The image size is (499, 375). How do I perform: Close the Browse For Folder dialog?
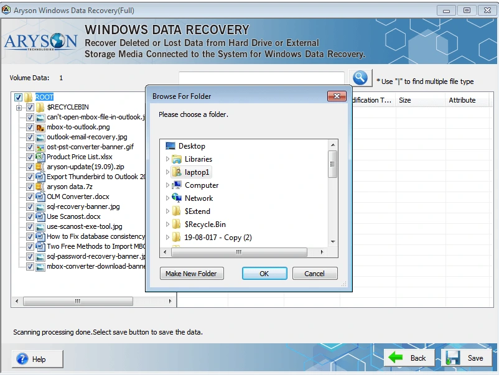point(337,96)
